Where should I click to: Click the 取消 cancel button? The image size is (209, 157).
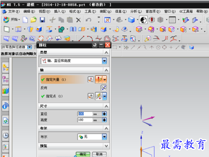point(99,154)
